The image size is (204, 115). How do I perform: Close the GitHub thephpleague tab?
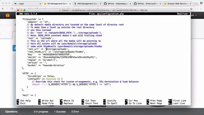coord(130,4)
